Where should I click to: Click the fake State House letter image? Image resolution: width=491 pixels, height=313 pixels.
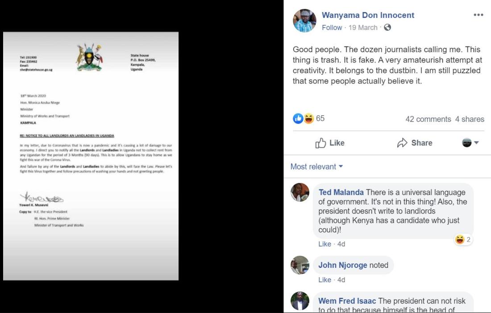click(91, 156)
